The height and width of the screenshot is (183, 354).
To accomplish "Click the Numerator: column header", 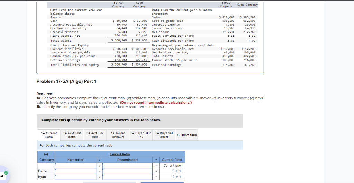I will (x=76, y=160).
